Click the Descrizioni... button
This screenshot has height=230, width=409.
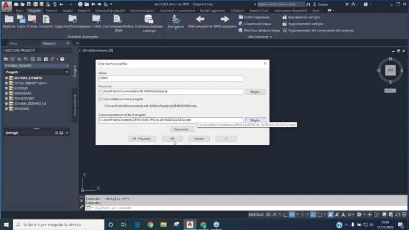pyautogui.click(x=181, y=129)
